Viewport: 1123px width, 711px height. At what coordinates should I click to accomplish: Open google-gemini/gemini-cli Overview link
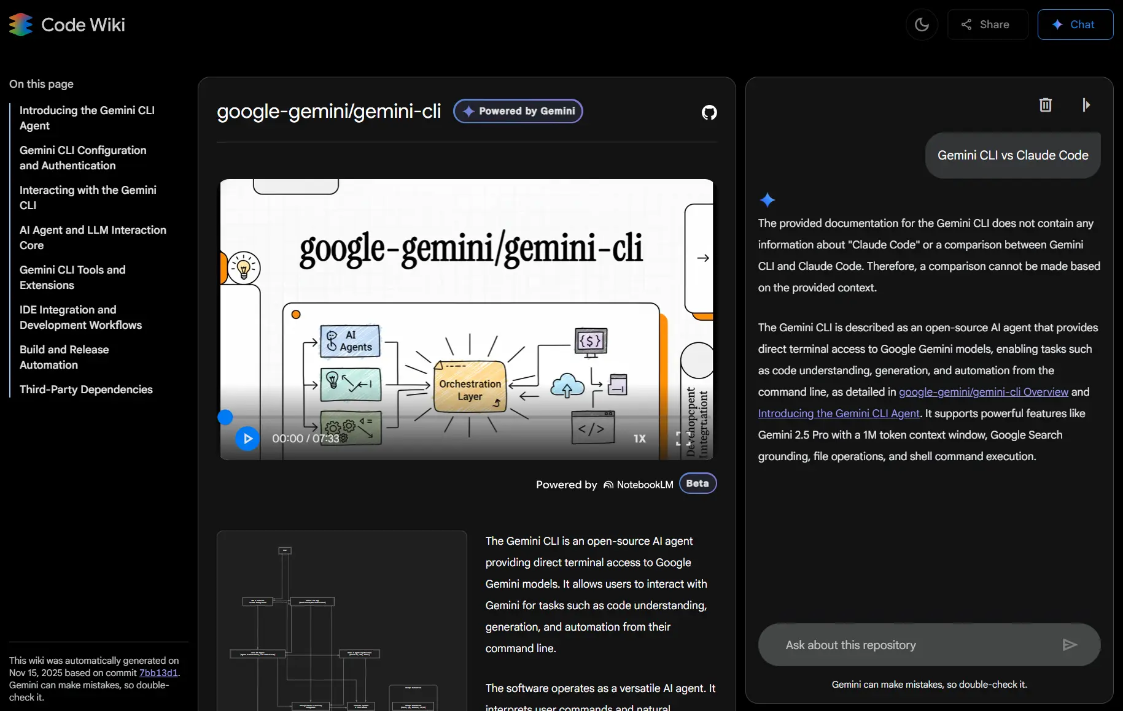(983, 392)
